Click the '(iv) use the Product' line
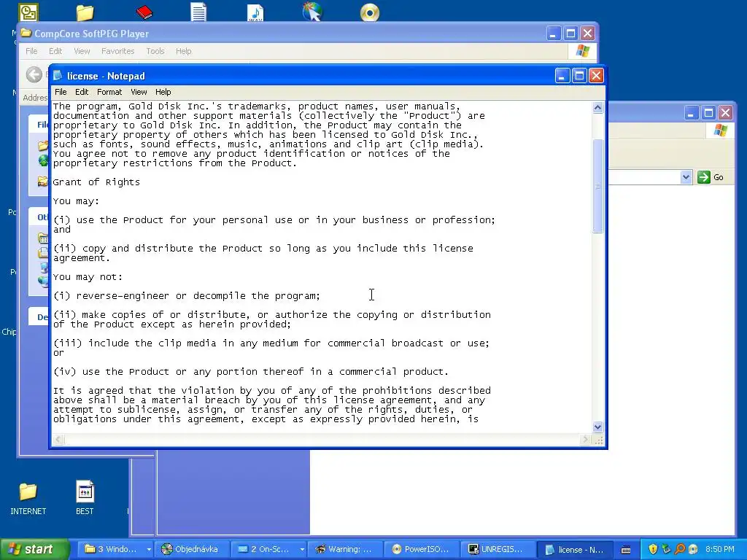Image resolution: width=747 pixels, height=560 pixels. [251, 371]
